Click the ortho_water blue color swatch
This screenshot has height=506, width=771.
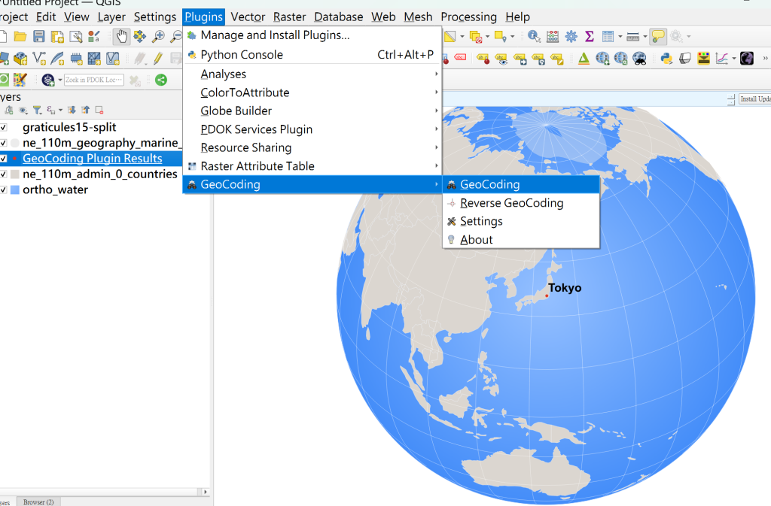[x=15, y=190]
